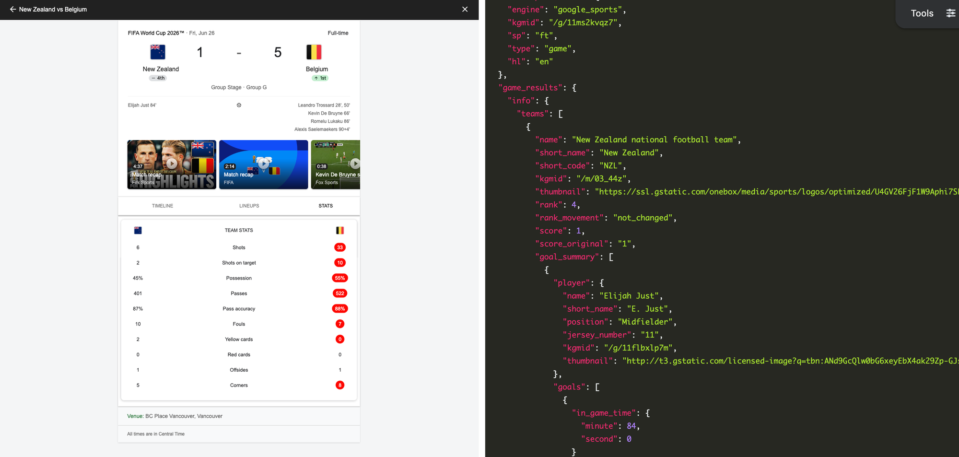Click the New Zealand flag in score header
This screenshot has width=959, height=457.
point(158,52)
